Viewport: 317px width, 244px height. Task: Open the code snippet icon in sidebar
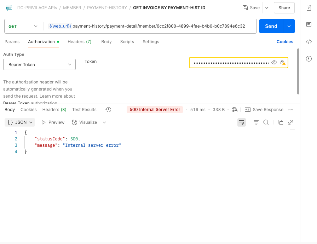(309, 42)
